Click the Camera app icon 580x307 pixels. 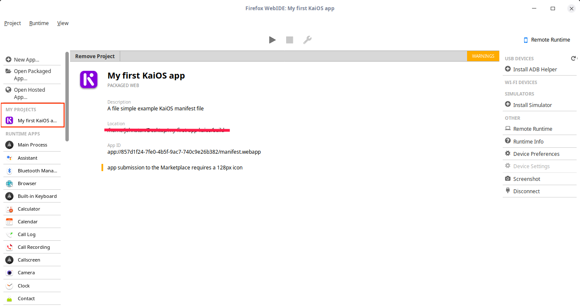pos(9,273)
